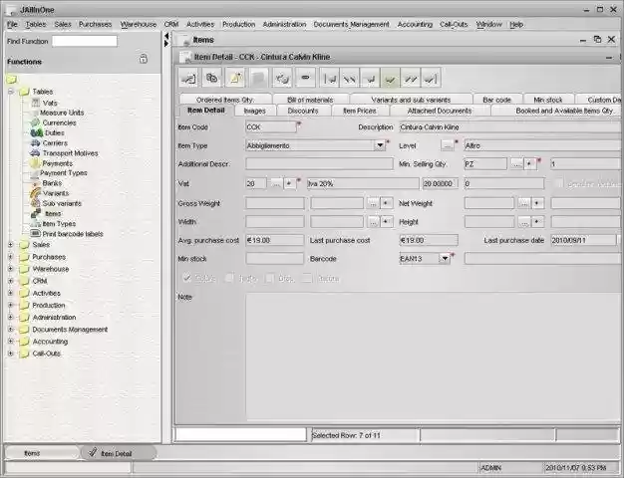
Task: Click the new-record toolbar icon with star
Action: (x=235, y=78)
